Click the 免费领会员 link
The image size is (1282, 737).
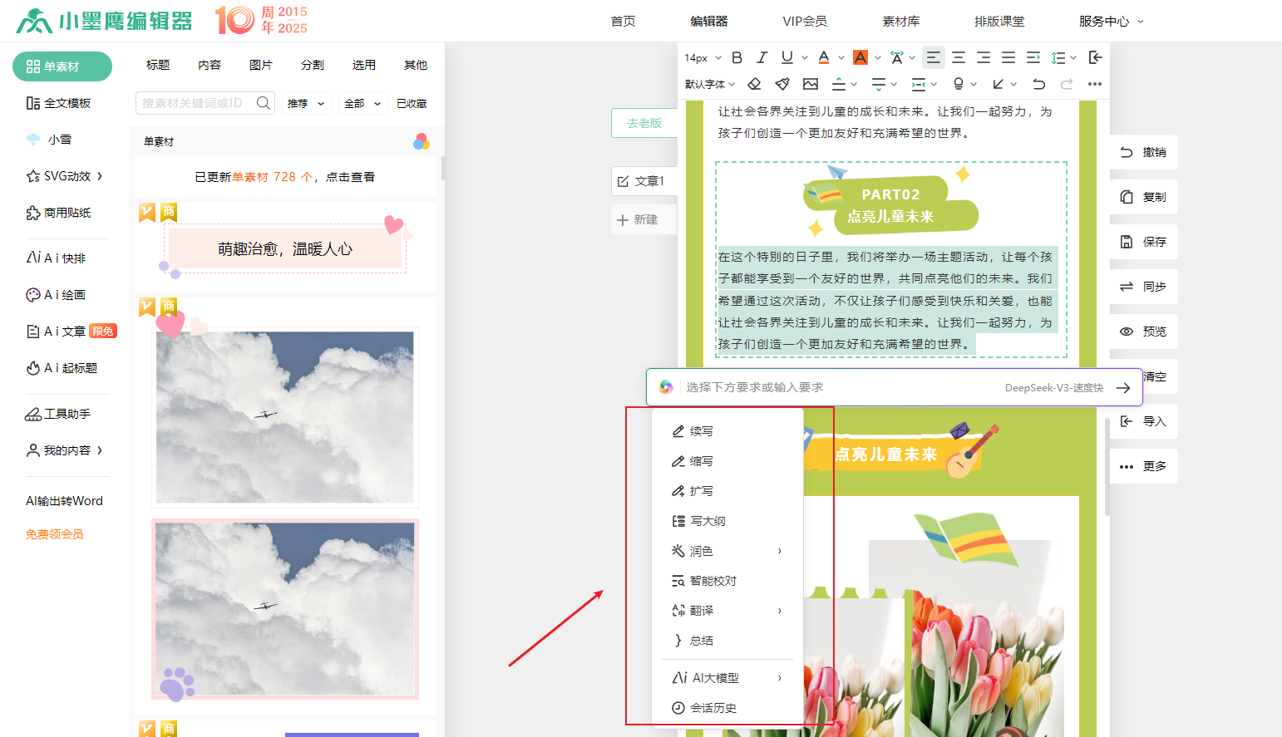(55, 534)
